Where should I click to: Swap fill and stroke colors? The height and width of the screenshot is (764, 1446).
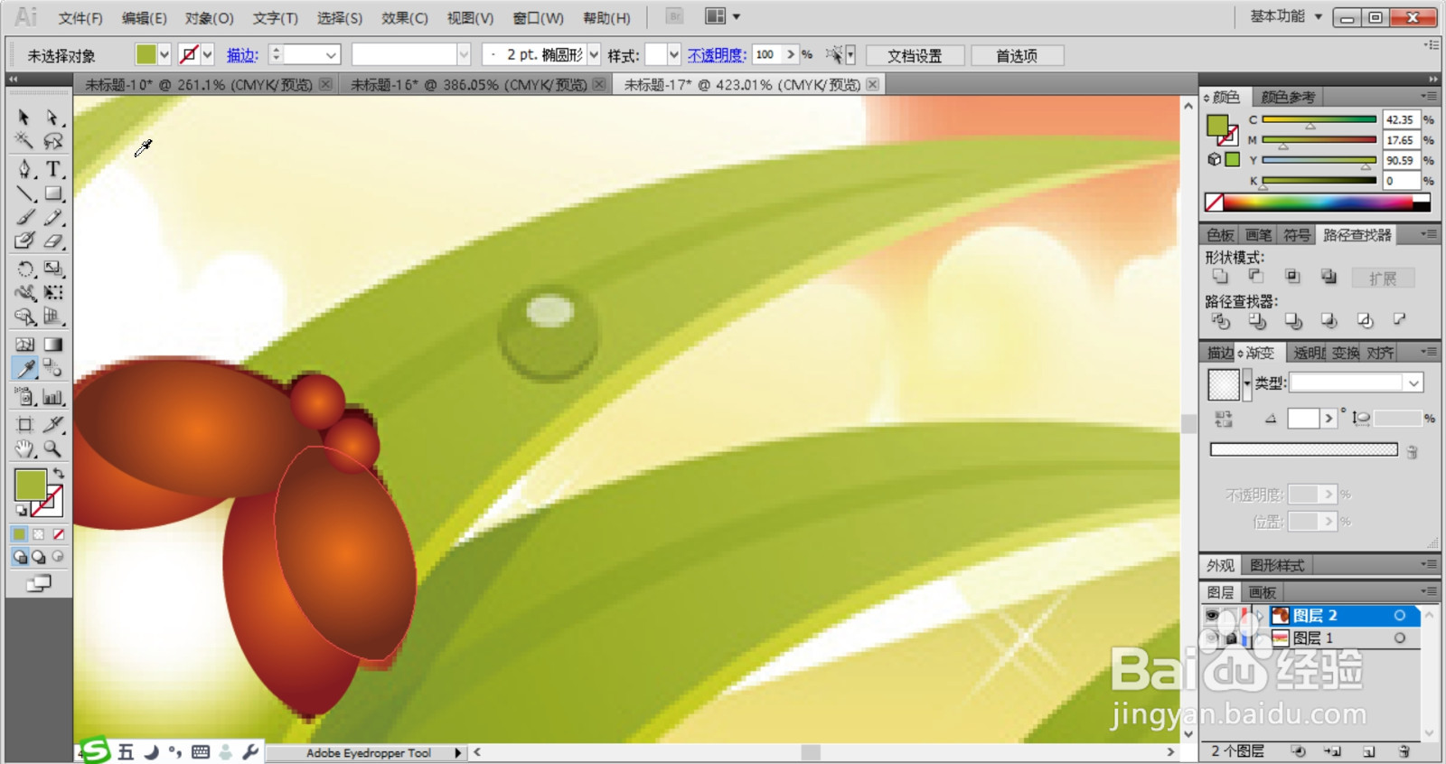click(x=59, y=473)
